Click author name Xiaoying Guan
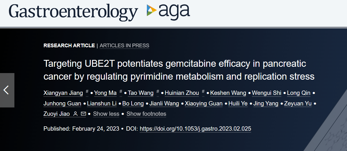The image size is (347, 151). tap(204, 103)
